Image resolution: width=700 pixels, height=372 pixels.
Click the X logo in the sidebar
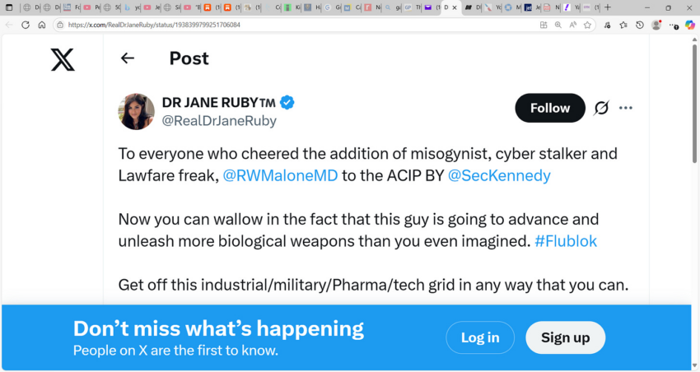pyautogui.click(x=63, y=60)
